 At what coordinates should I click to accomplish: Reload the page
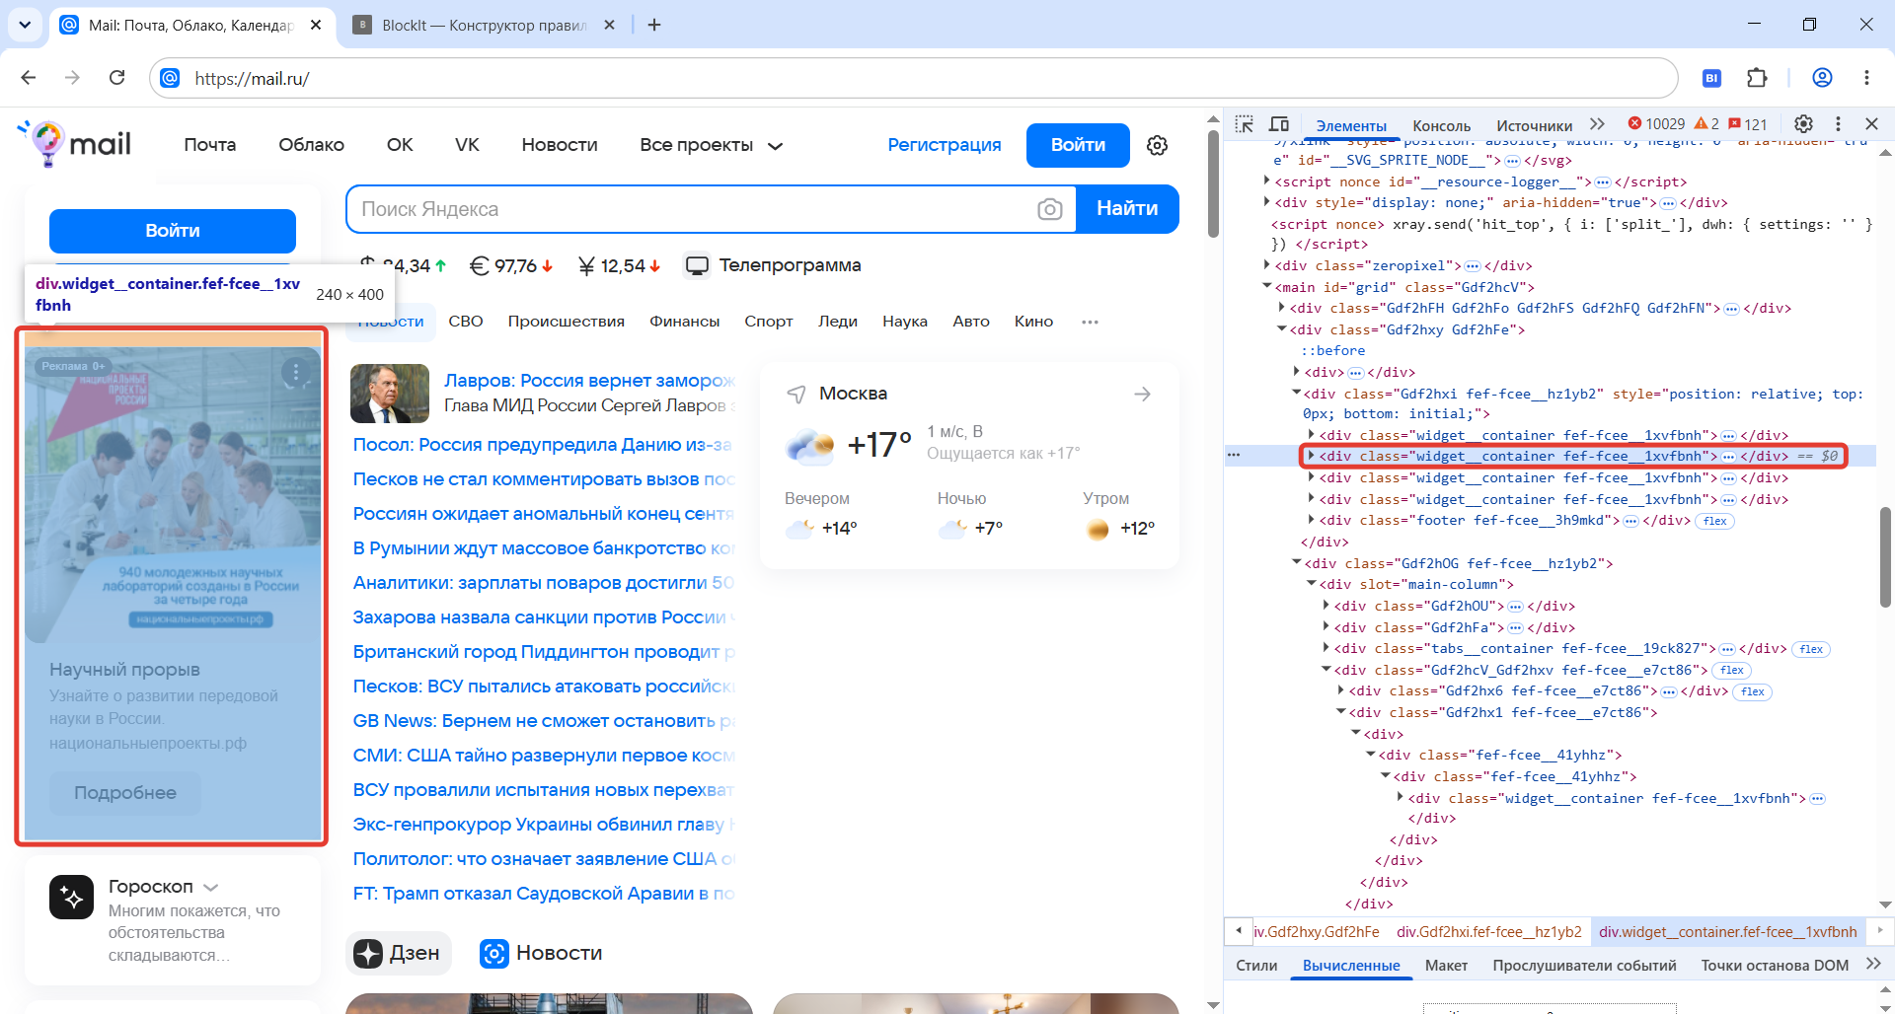(x=116, y=78)
